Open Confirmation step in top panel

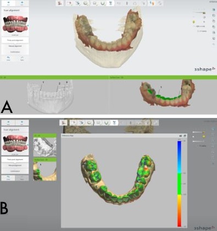coord(15,52)
